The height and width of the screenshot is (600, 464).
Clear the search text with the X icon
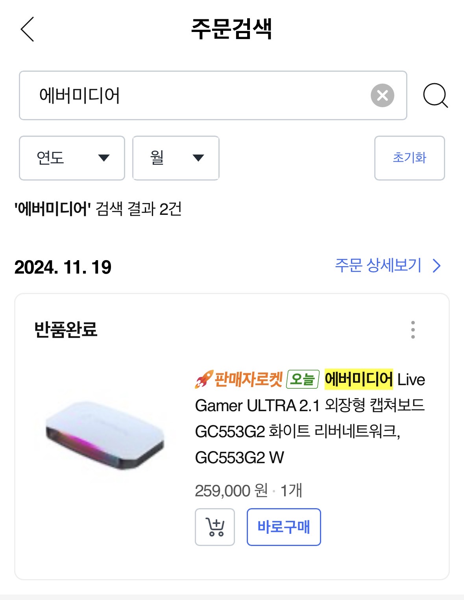[382, 95]
